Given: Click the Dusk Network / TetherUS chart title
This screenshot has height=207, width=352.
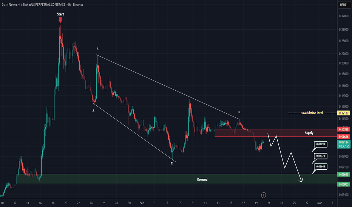Looking at the screenshot, I should (x=42, y=5).
